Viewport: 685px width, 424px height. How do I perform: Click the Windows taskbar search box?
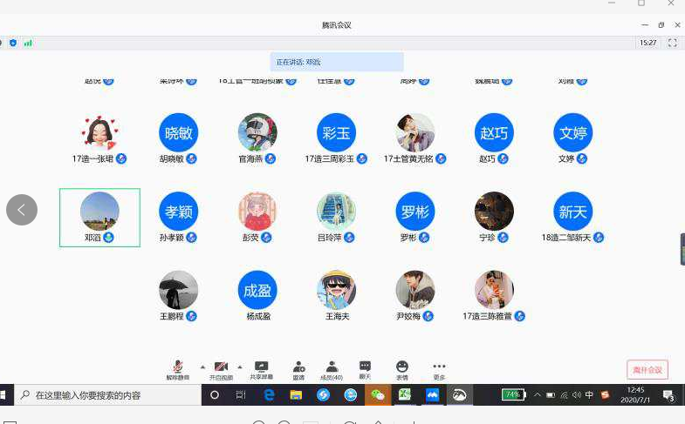click(x=105, y=395)
